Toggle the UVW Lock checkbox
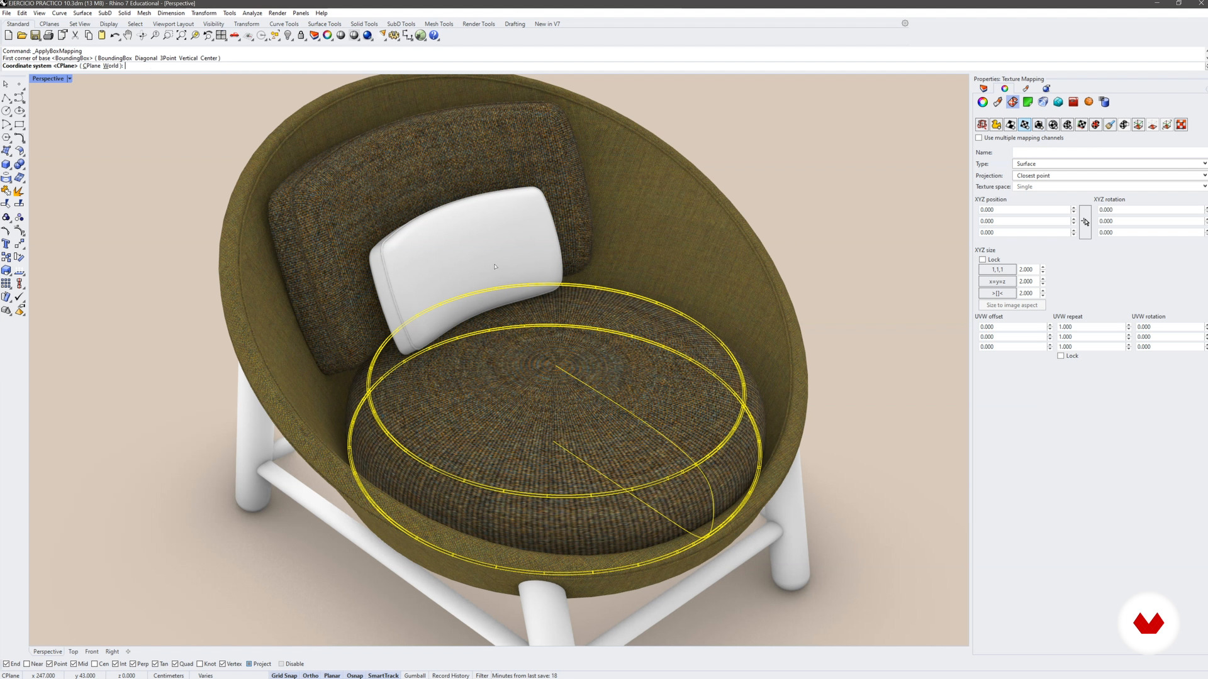Image resolution: width=1208 pixels, height=679 pixels. coord(1061,356)
